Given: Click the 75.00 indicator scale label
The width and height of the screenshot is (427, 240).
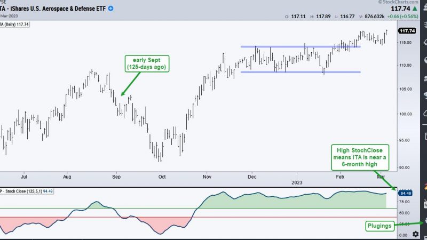Looking at the screenshot, I should pyautogui.click(x=405, y=202).
